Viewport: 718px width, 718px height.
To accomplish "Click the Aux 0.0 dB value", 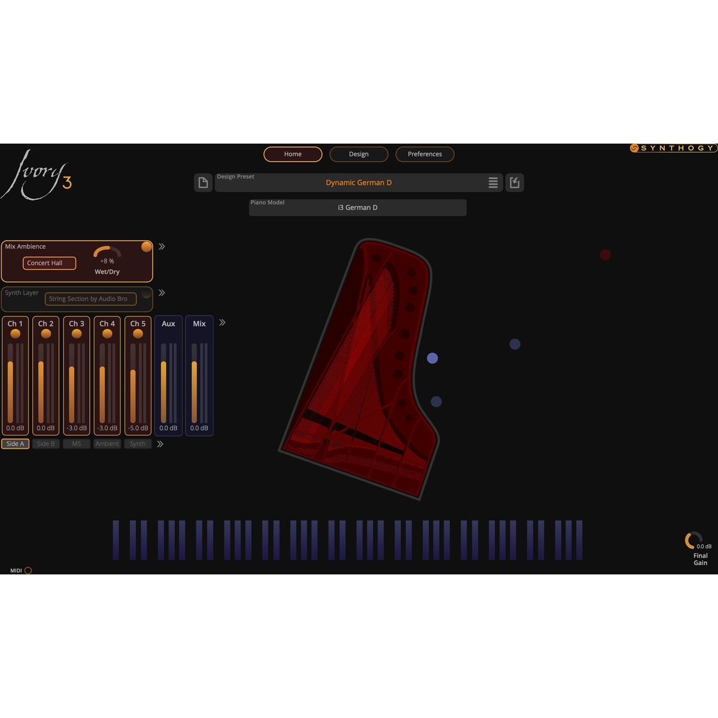I will pos(168,428).
